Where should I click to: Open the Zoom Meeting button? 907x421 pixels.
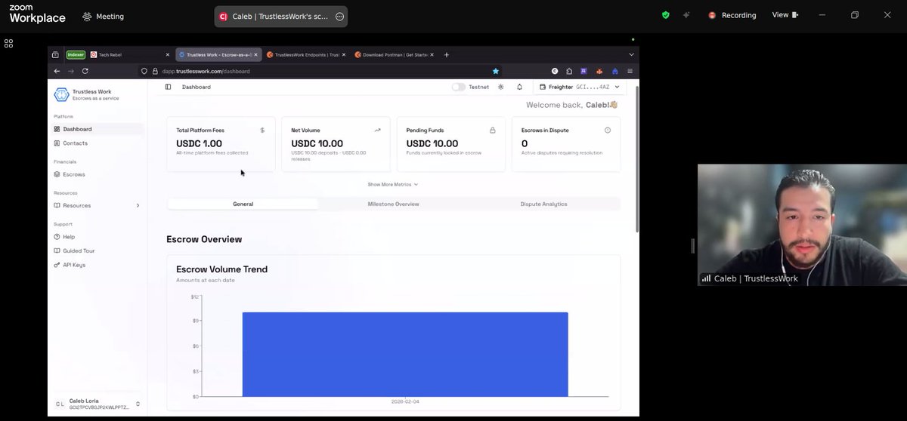[x=104, y=16]
